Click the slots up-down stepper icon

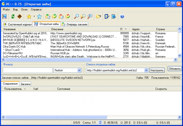(x=100, y=122)
